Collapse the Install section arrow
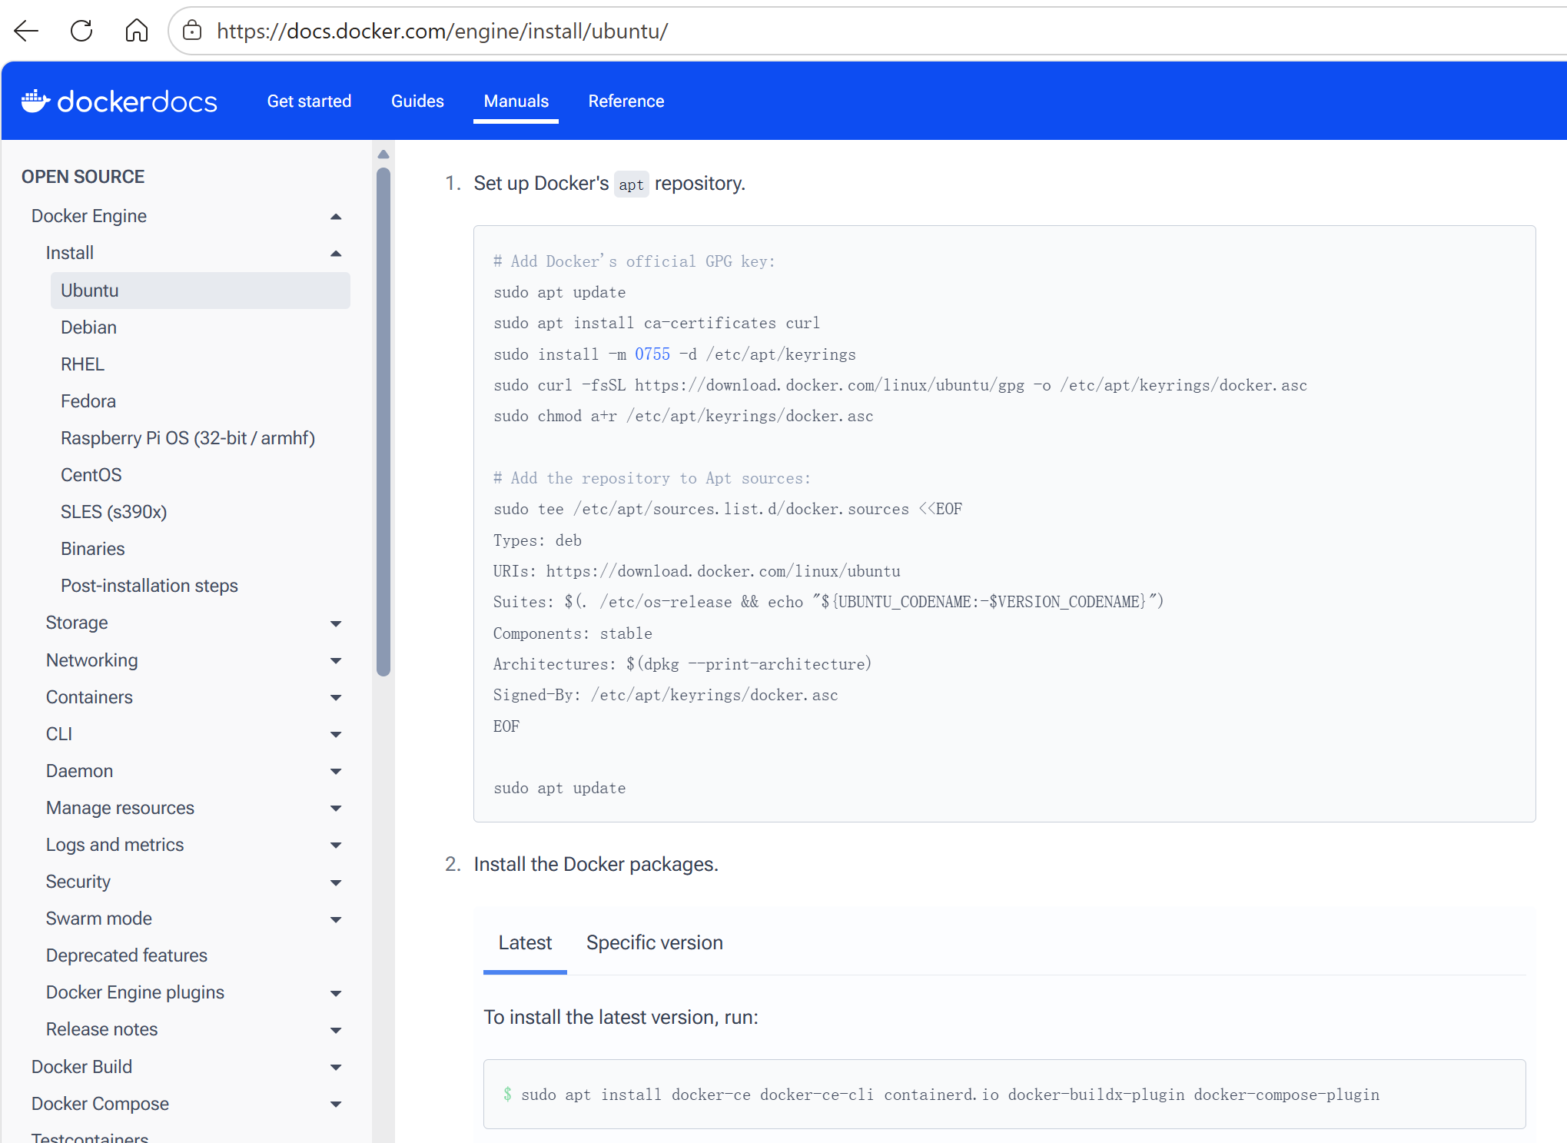 click(336, 254)
